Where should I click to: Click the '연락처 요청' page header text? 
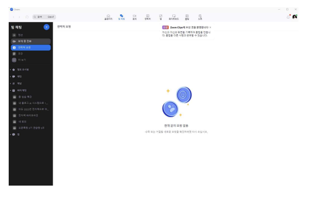click(64, 27)
